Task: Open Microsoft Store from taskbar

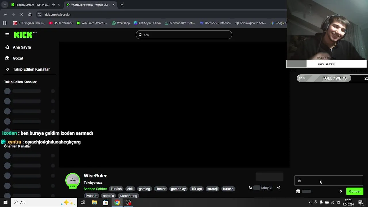Action: (106, 202)
